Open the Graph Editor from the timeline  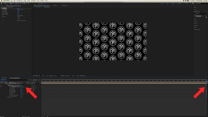point(39,80)
